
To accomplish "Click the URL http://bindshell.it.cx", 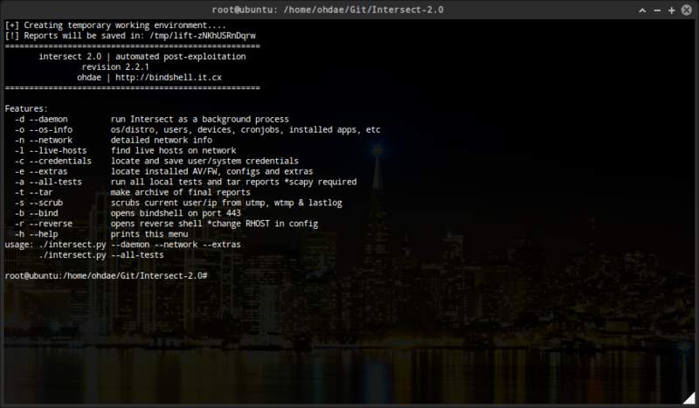I will (169, 78).
